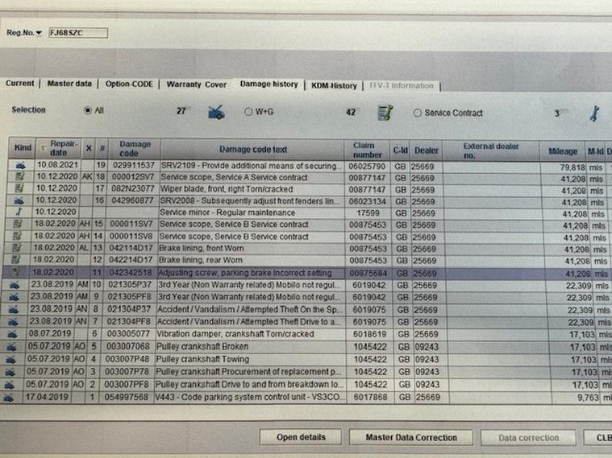Click the wrench icon beside count 3
Image resolution: width=612 pixels, height=458 pixels.
click(593, 114)
